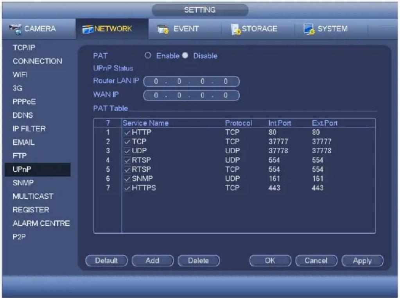Select the 3G sidebar item
400x298 pixels.
tap(17, 88)
